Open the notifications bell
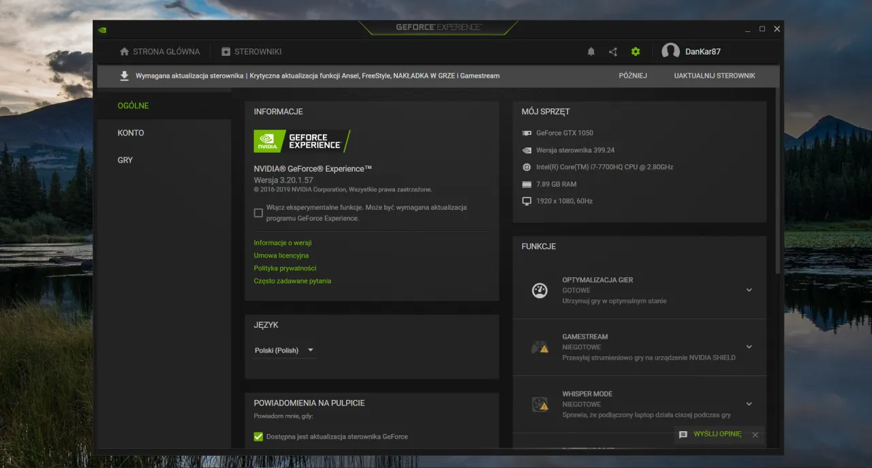Viewport: 872px width, 468px height. click(x=591, y=51)
